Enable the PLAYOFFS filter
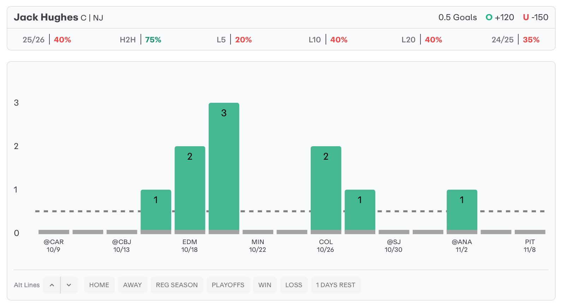This screenshot has width=567, height=308. tap(228, 285)
